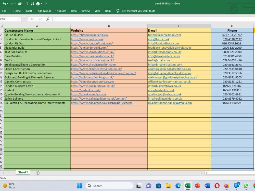This screenshot has width=255, height=191.
Task: Open the weather widget showing 85°F Haze
Action: tap(9, 186)
